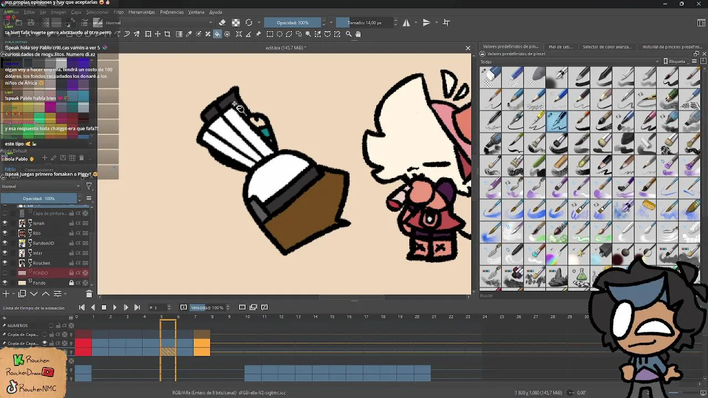Click the Buscar brush search field
This screenshot has width=708, height=398.
[x=535, y=296]
